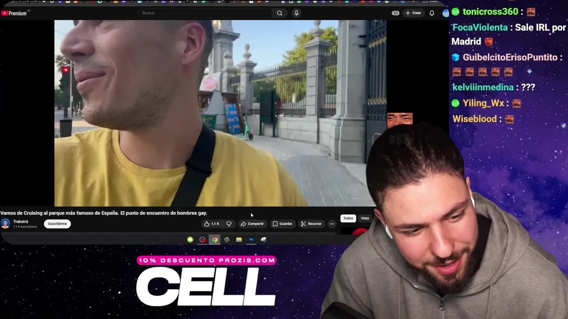Open the YouTube Premium home logo
This screenshot has height=319, width=568.
(x=14, y=13)
